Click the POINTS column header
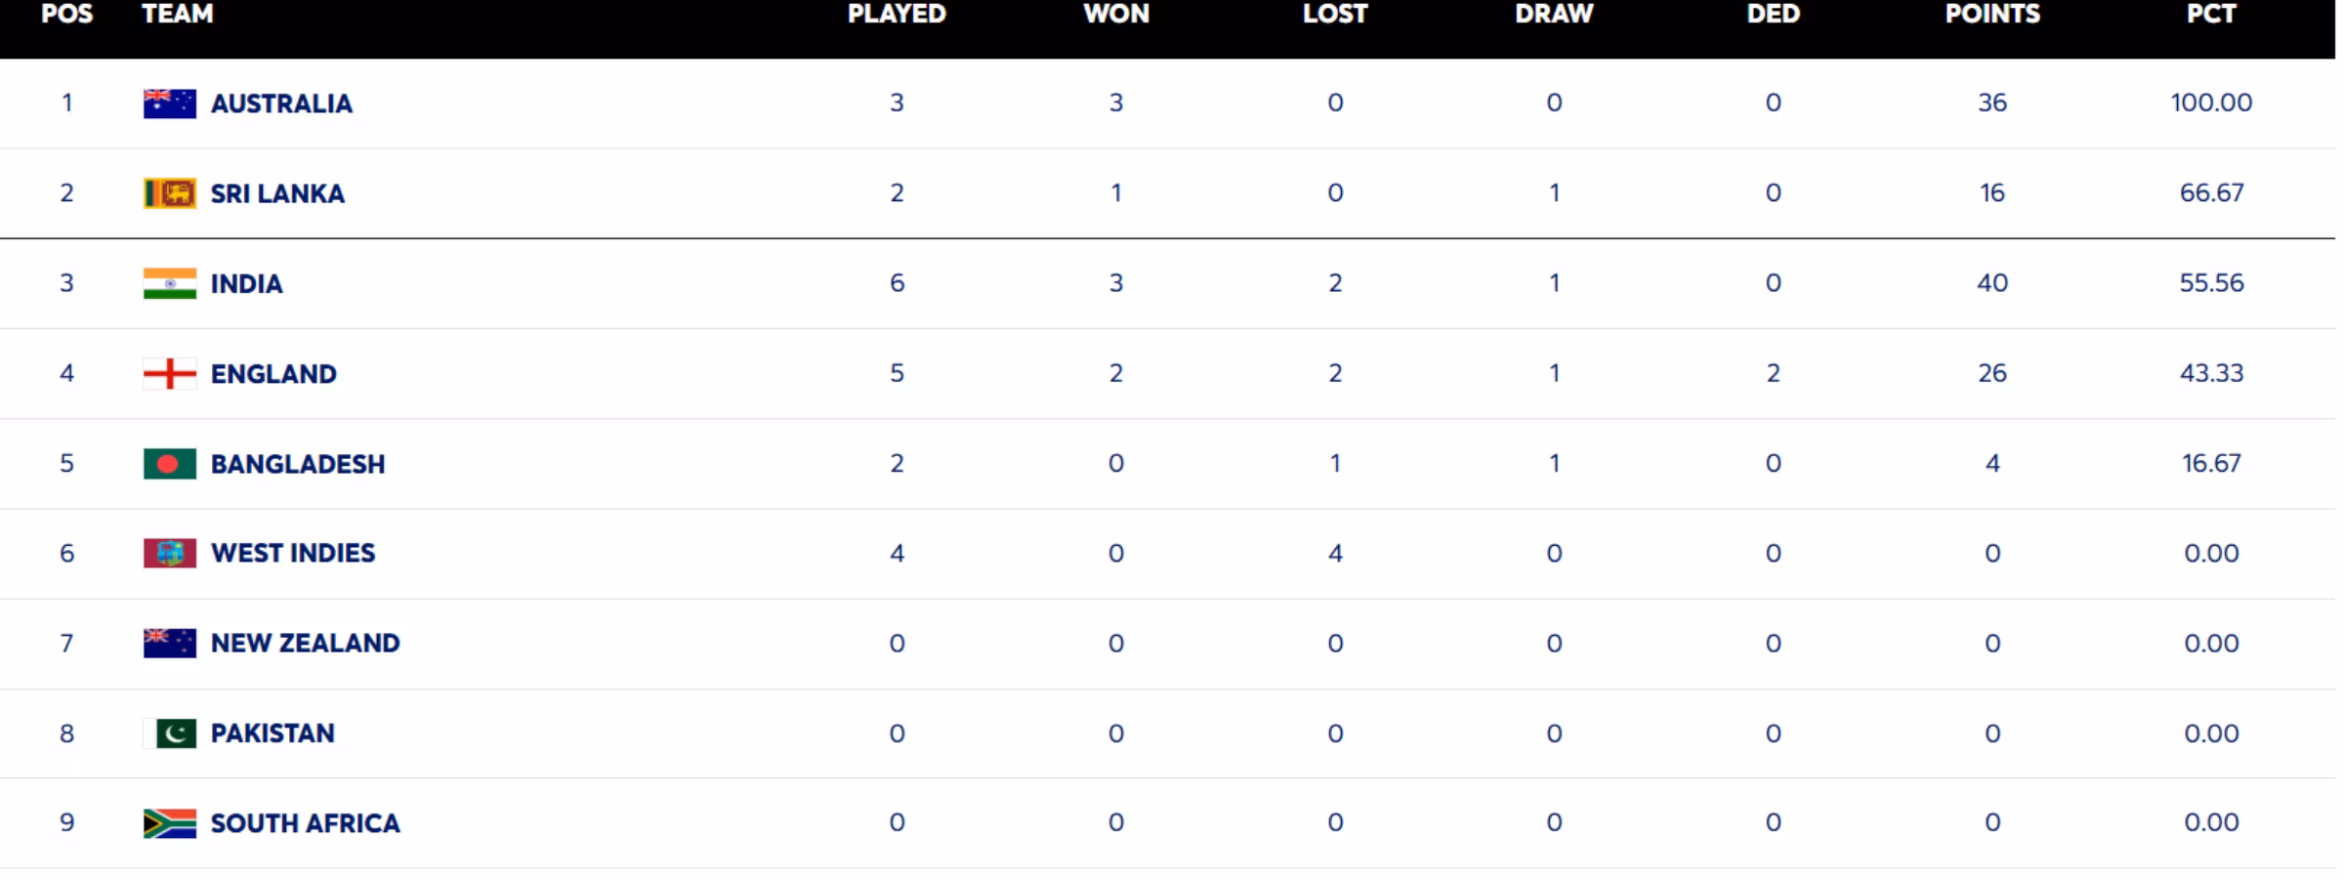Viewport: 2344px width, 879px height. tap(1992, 15)
